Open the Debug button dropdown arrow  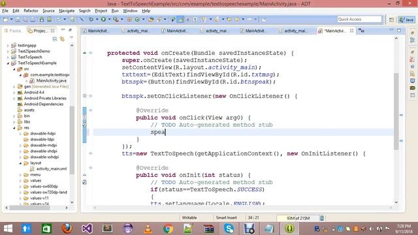click(x=97, y=20)
